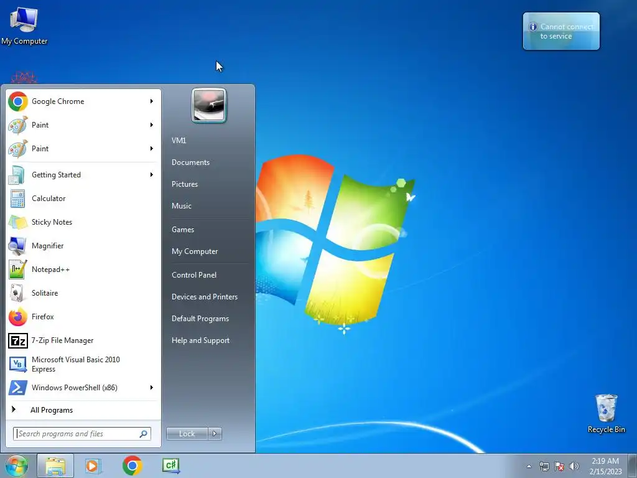Expand Windows PowerShell jump list arrow

coord(152,387)
